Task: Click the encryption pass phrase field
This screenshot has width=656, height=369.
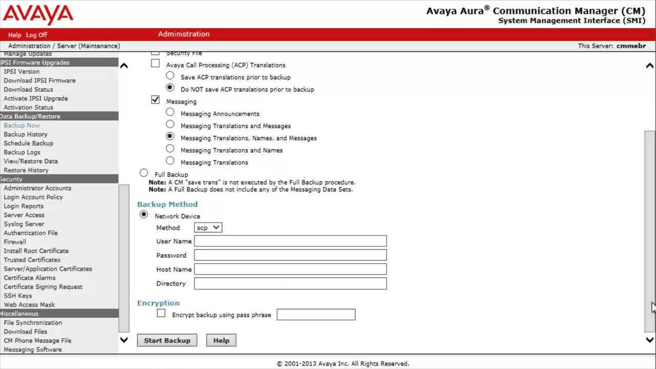Action: pyautogui.click(x=316, y=314)
